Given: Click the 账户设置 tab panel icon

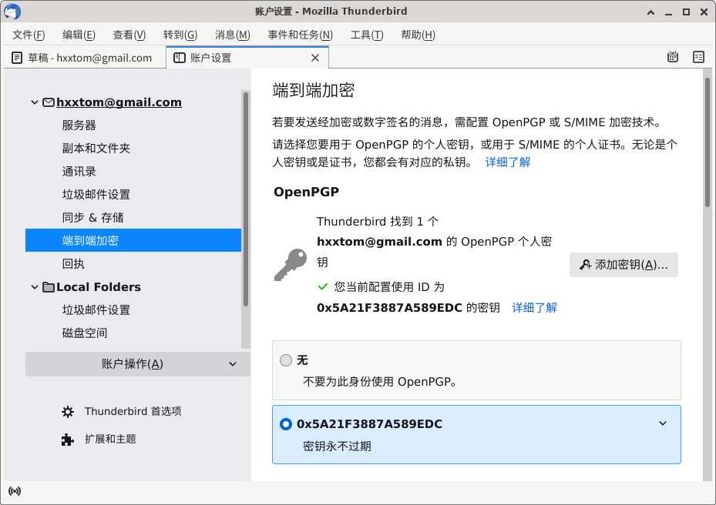Looking at the screenshot, I should 180,58.
